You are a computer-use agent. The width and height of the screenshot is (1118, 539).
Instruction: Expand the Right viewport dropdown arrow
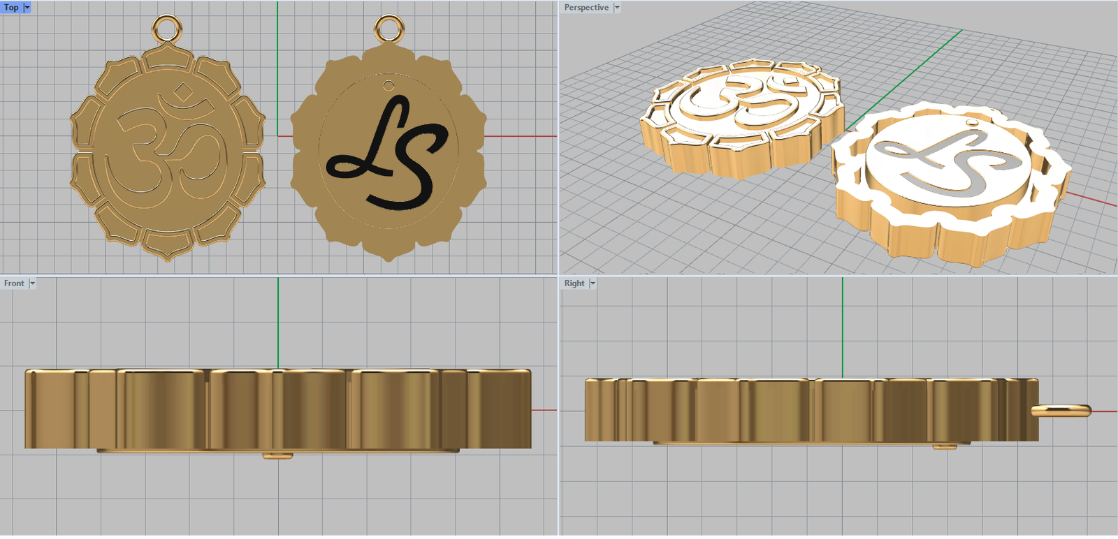point(593,283)
